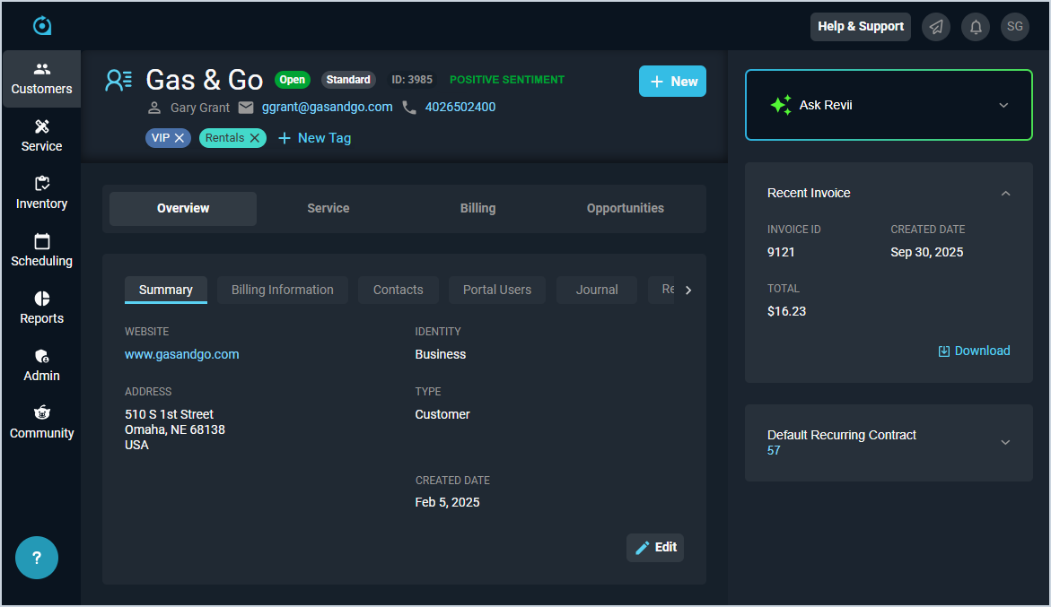Open the Service sidebar section
Image resolution: width=1051 pixels, height=607 pixels.
tap(41, 136)
